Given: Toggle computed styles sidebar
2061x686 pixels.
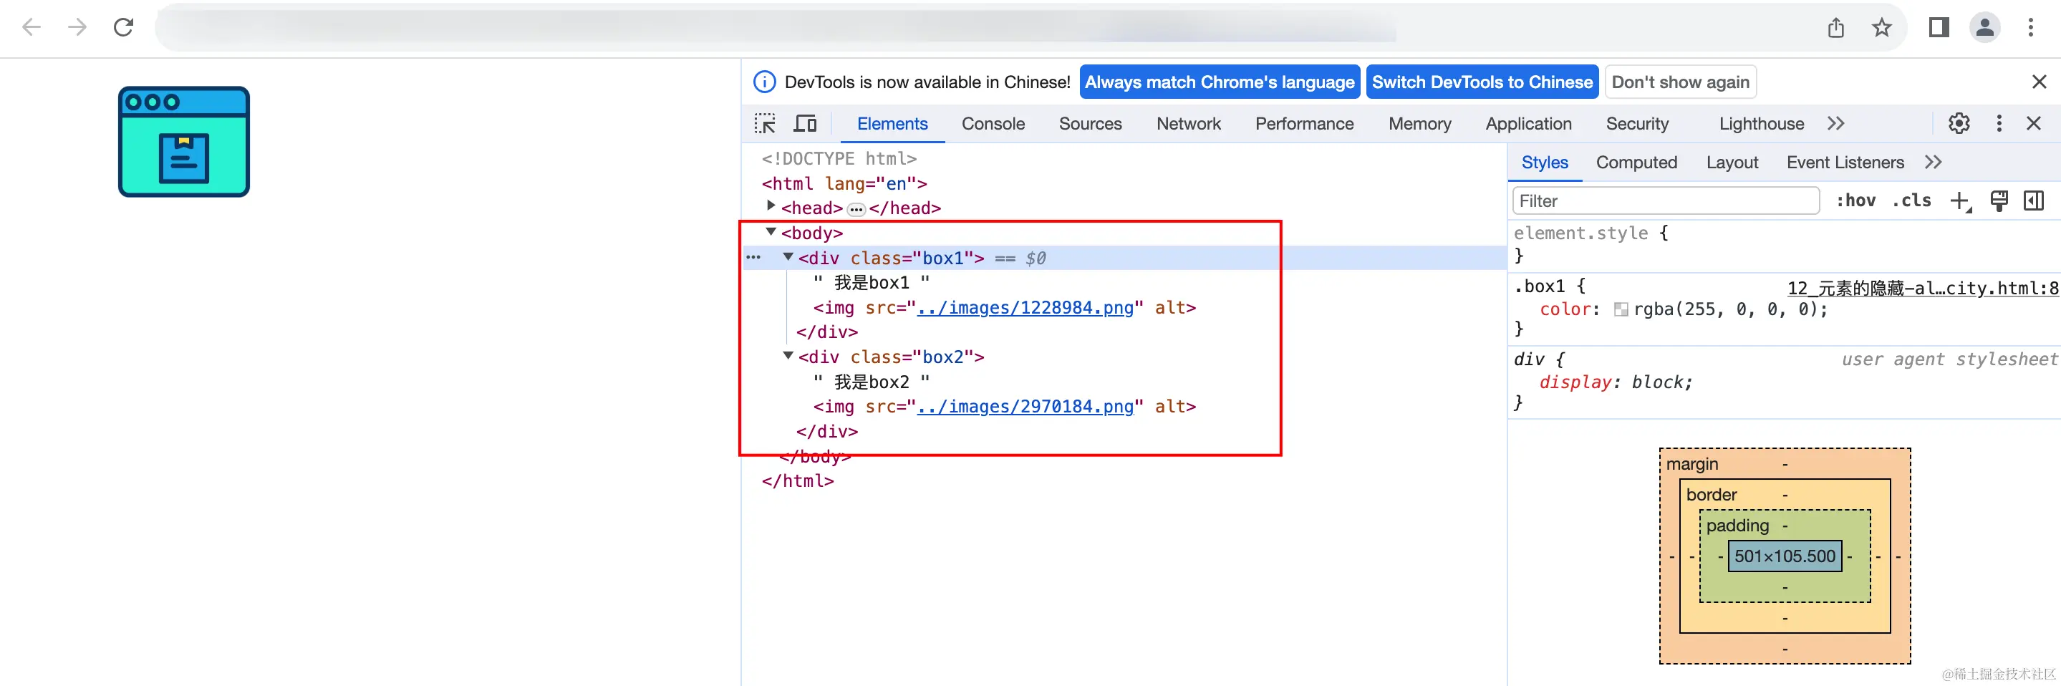Looking at the screenshot, I should pyautogui.click(x=2033, y=201).
